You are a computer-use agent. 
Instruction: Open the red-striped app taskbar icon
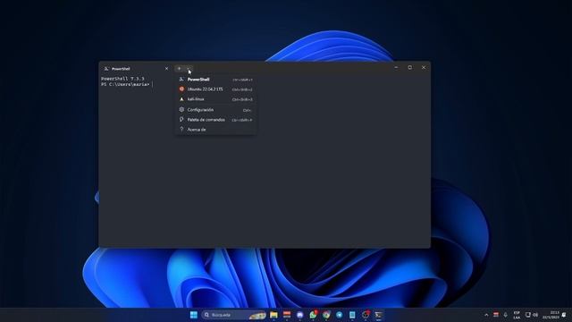287,315
